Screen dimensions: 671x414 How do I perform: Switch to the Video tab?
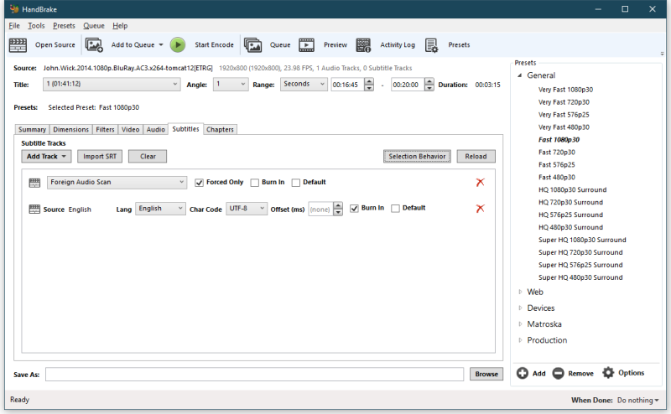point(130,130)
